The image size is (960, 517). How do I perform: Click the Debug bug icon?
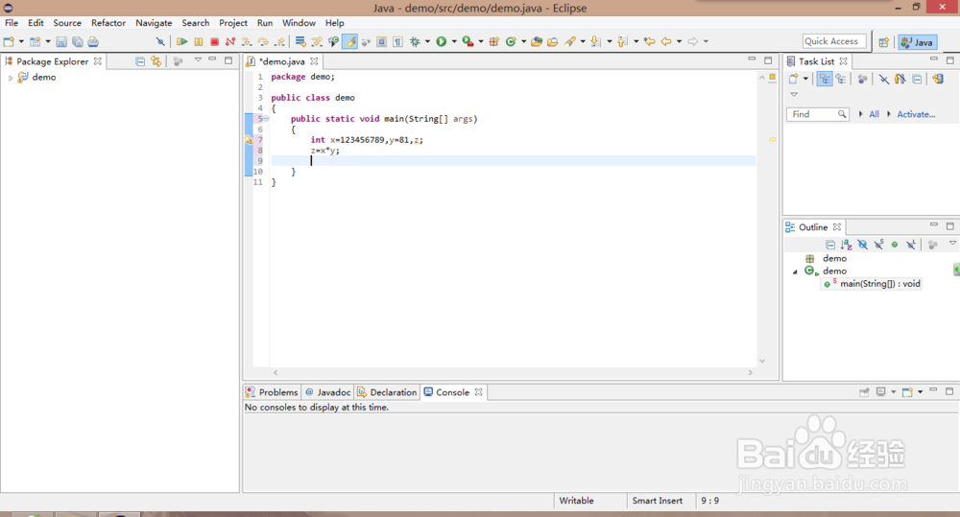pos(415,41)
